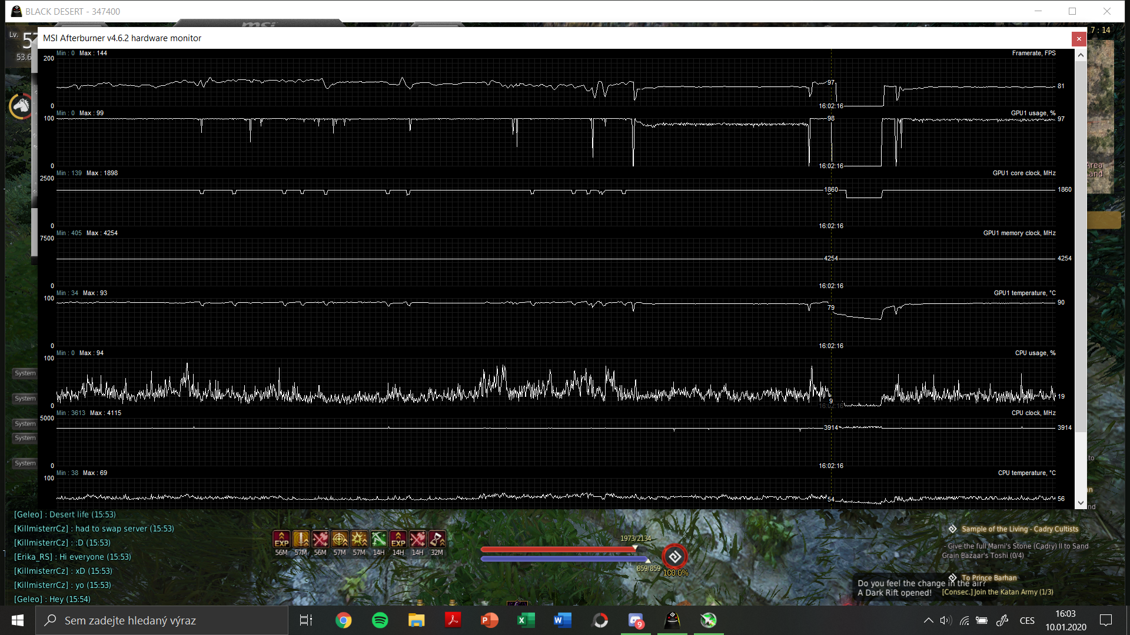This screenshot has width=1130, height=635.
Task: Click the first EXP buff icon
Action: point(281,539)
